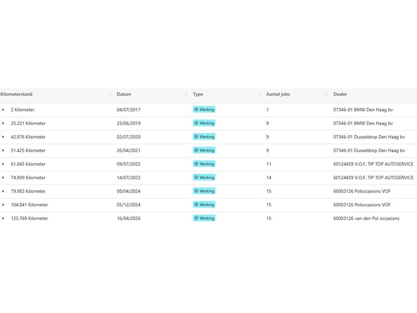Click the 104.841 Kilometer reading
The width and height of the screenshot is (417, 313).
point(29,205)
